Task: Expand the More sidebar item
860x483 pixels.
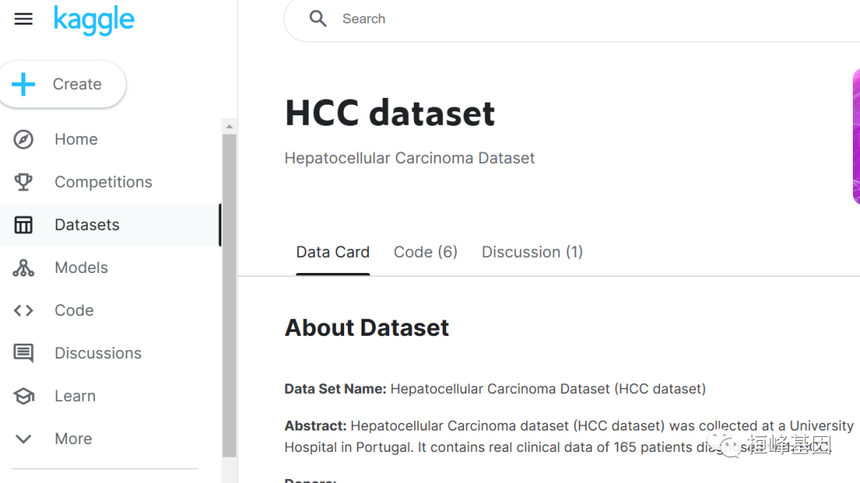Action: pos(73,438)
